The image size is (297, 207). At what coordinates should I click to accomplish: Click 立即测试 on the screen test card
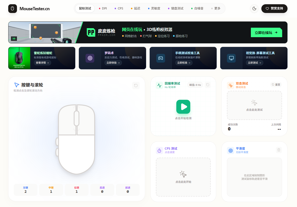(254, 63)
